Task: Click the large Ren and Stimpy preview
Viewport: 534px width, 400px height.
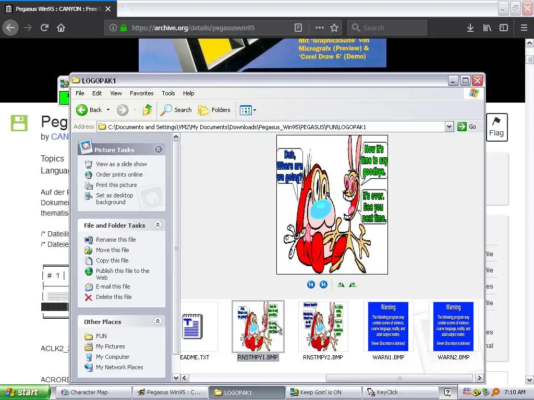Action: pyautogui.click(x=332, y=205)
